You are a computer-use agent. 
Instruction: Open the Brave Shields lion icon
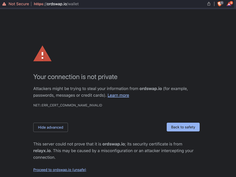219,4
